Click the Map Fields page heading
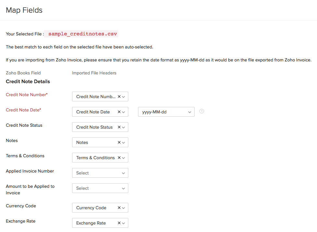 pos(24,10)
